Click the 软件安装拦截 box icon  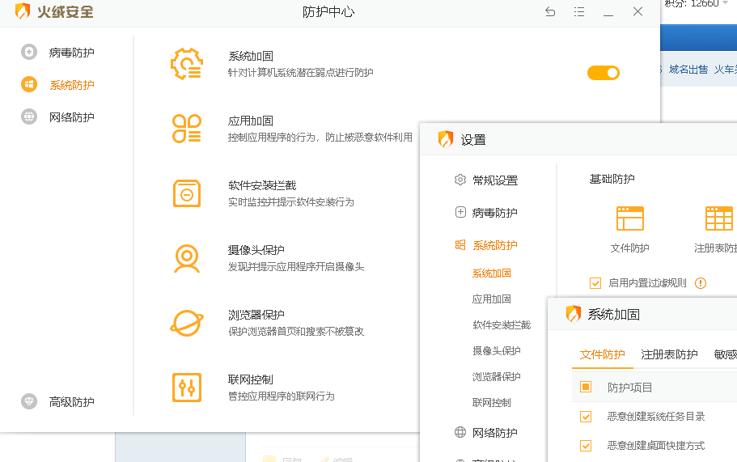pyautogui.click(x=187, y=193)
